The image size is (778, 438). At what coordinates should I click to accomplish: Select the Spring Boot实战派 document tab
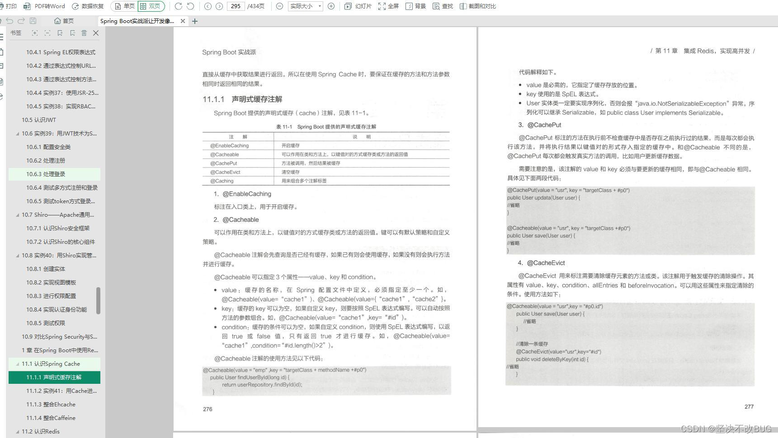pyautogui.click(x=136, y=21)
